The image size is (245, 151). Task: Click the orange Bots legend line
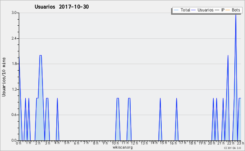click(228, 10)
